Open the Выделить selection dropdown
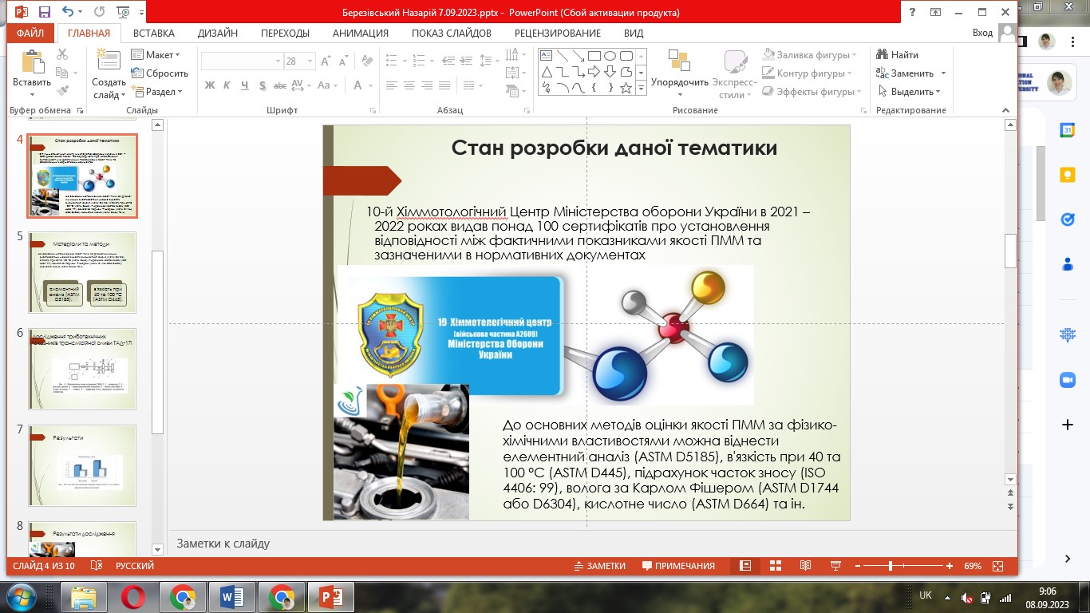1090x613 pixels. point(910,91)
